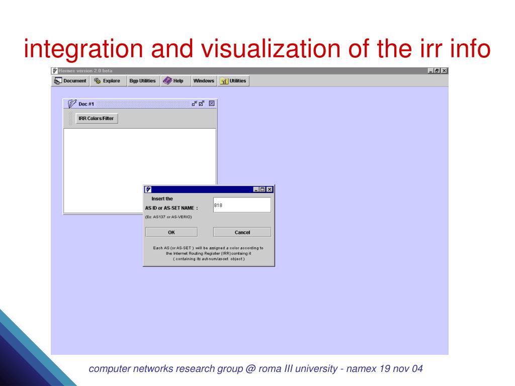Image resolution: width=515 pixels, height=386 pixels.
Task: Click the 'Hermes version 2.0 beta' title text
Action: click(85, 70)
